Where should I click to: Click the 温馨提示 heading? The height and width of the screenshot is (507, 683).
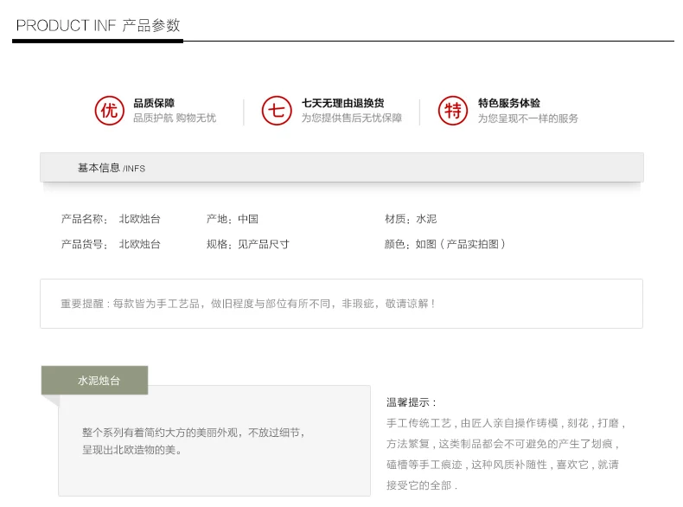click(412, 402)
